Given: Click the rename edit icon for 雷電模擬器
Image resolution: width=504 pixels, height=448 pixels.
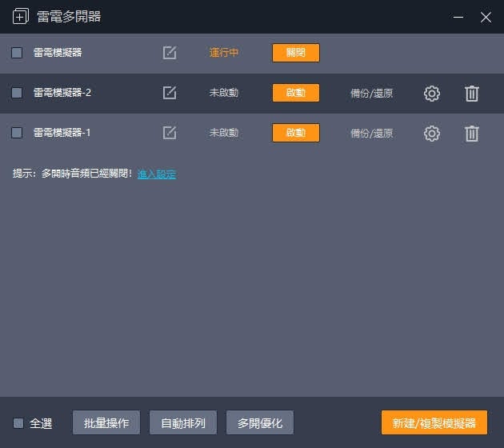Looking at the screenshot, I should pyautogui.click(x=170, y=53).
